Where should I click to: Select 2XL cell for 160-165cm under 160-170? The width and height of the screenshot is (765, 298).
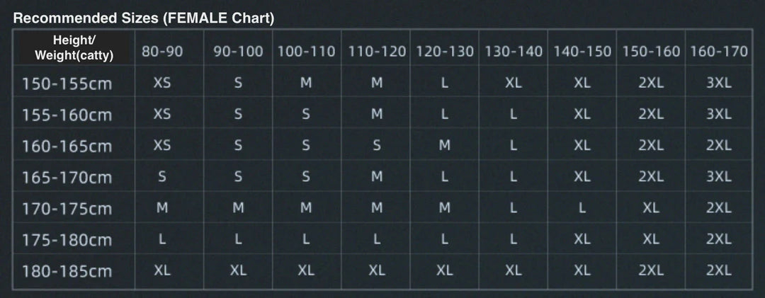[x=718, y=146]
